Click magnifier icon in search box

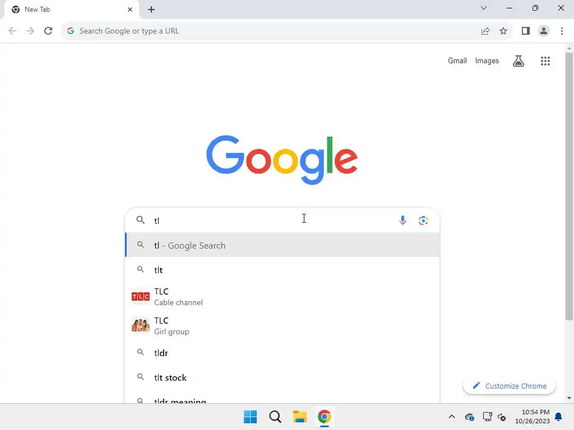[141, 220]
